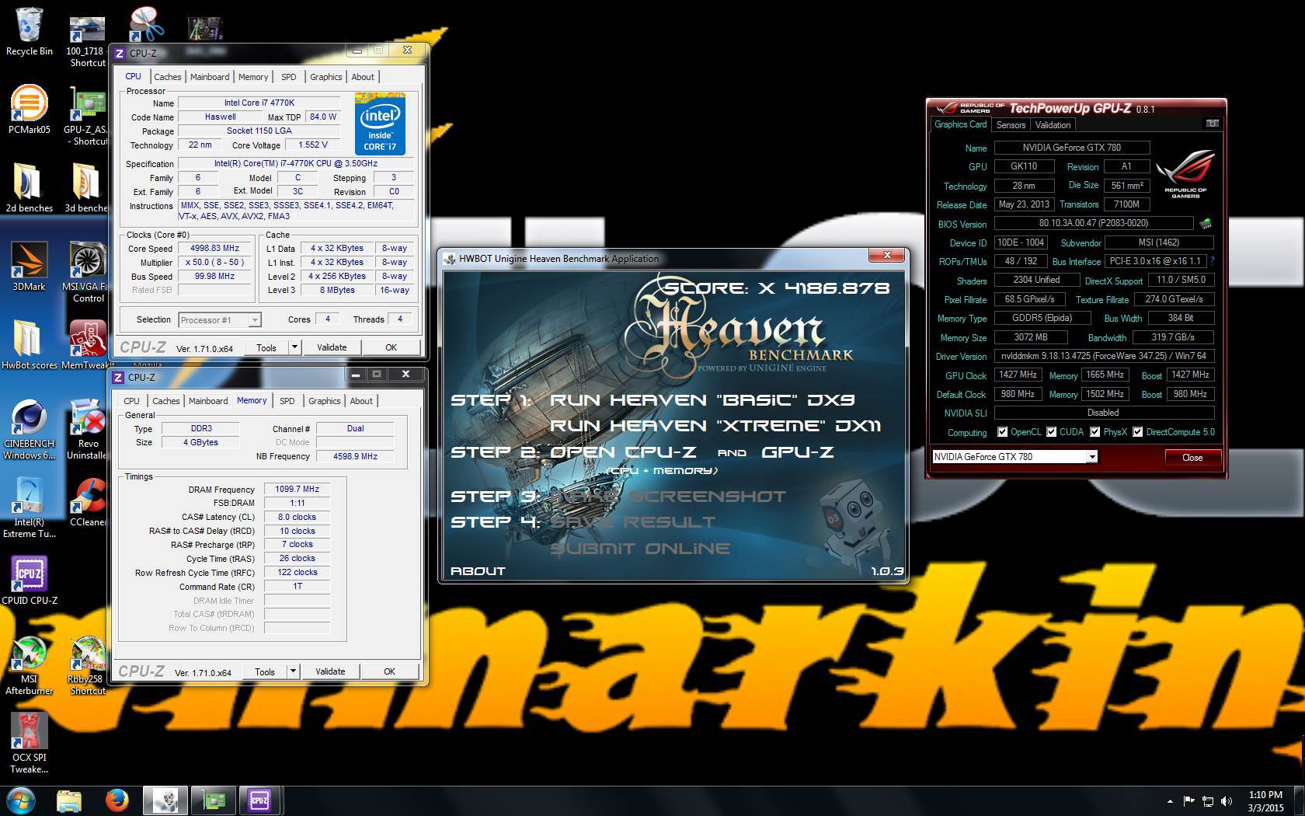
Task: Open the 2d benches folder icon
Action: [30, 187]
